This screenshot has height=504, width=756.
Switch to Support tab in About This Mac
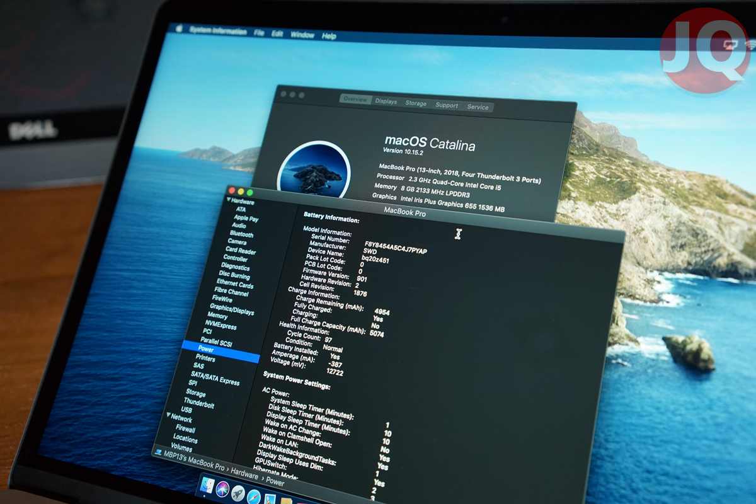(447, 105)
